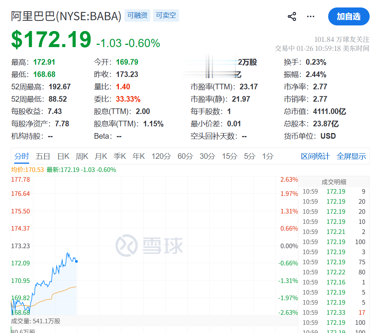Switch to the 1分 chart tab

coord(268,156)
